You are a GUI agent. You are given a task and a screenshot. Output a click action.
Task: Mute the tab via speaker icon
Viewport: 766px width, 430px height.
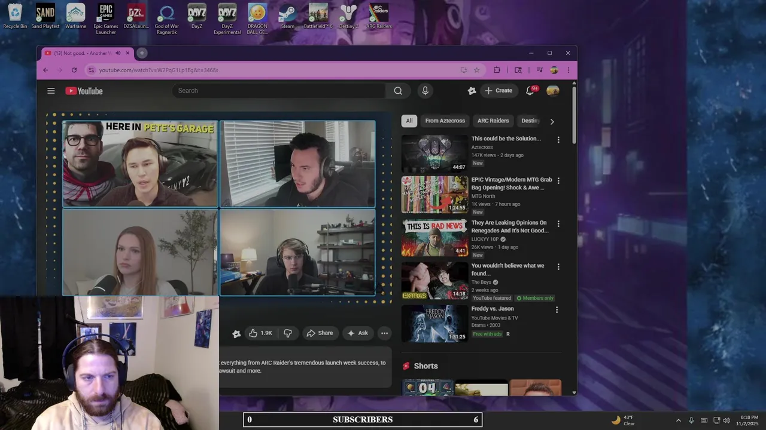(x=118, y=53)
